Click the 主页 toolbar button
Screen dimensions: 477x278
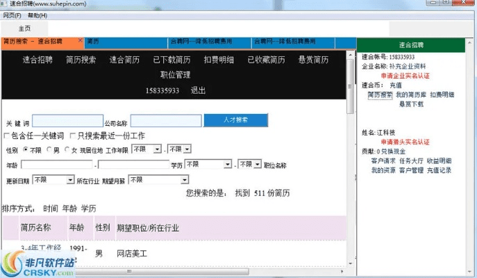(x=24, y=28)
